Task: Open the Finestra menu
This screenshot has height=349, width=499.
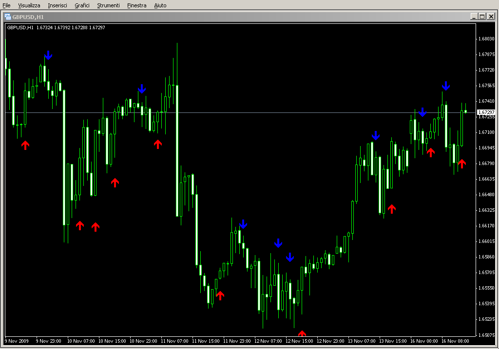Action: [x=136, y=5]
